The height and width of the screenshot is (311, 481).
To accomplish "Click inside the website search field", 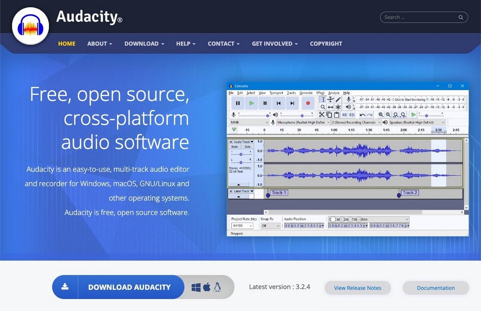I will point(423,16).
